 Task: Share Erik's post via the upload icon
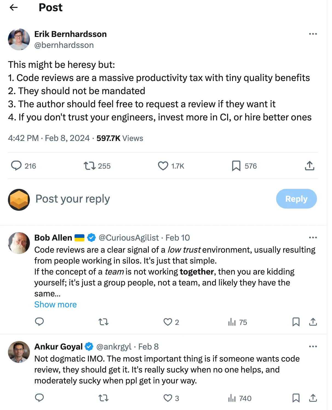(x=309, y=166)
